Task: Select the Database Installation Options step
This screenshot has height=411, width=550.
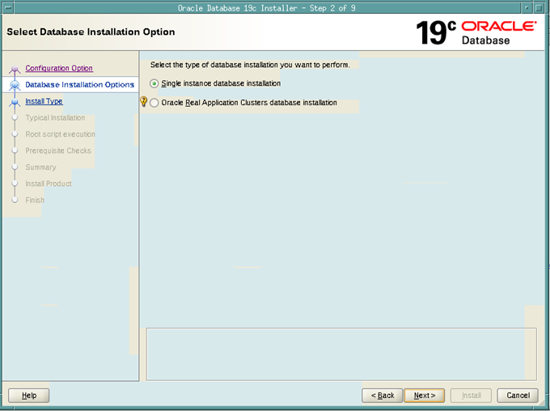Action: [x=79, y=85]
